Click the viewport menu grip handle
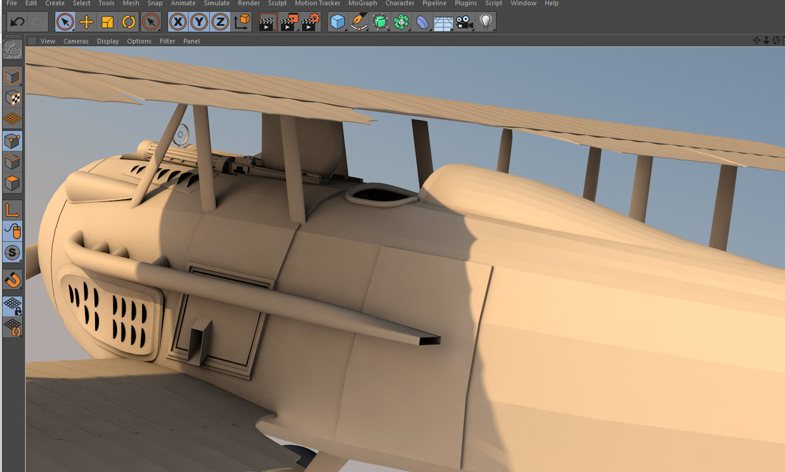This screenshot has height=472, width=785. 32,41
